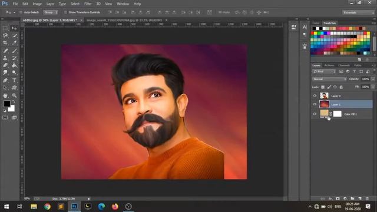Open the Window menu
This screenshot has width=377, height=212.
123,4
